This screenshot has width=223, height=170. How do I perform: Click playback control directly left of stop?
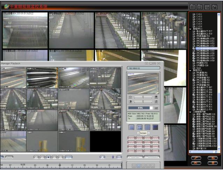tap(42, 157)
